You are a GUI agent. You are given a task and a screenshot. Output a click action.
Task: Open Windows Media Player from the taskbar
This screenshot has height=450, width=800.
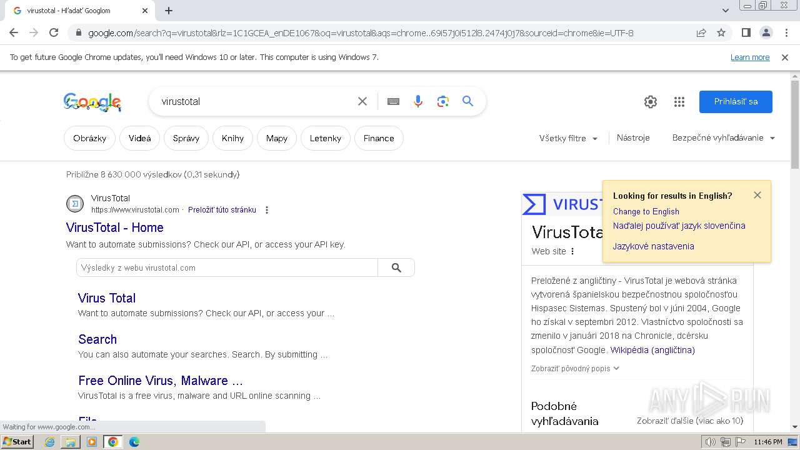click(92, 442)
